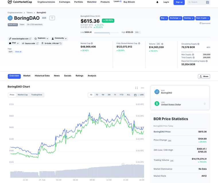Go to the Tokens breadcrumb

tap(30, 13)
